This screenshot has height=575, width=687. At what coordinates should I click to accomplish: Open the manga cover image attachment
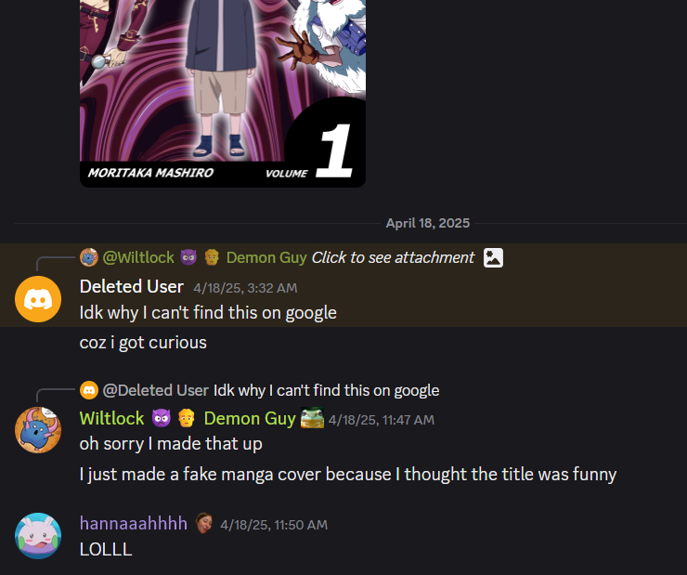pos(223,93)
